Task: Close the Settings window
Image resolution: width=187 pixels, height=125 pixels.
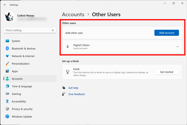Action: [182, 3]
